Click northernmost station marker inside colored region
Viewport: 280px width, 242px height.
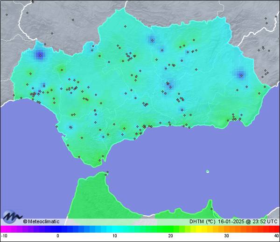click(125, 26)
